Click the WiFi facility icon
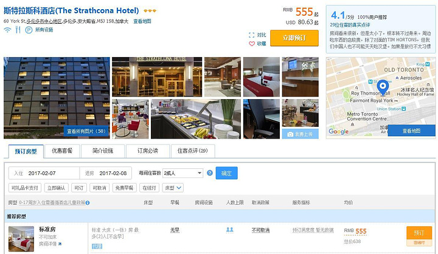The height and width of the screenshot is (254, 438). click(7, 30)
